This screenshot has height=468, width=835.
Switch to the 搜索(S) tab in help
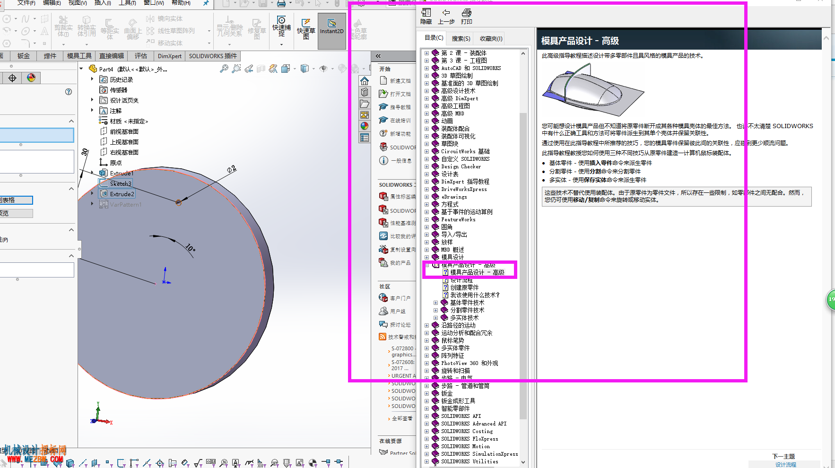(x=461, y=38)
